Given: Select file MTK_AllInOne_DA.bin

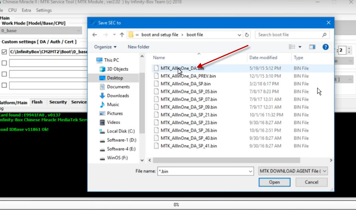Looking at the screenshot, I should coord(182,68).
